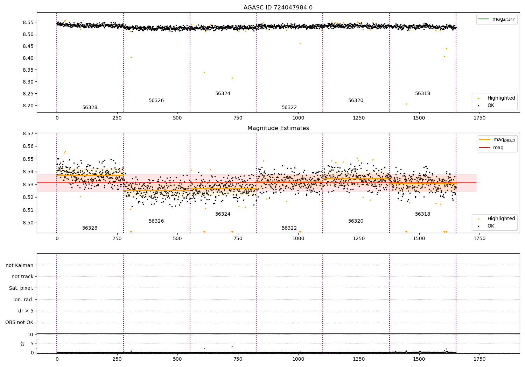The width and height of the screenshot is (525, 367).
Task: Click the "10" tick on the dr axis
Action: tap(30, 334)
